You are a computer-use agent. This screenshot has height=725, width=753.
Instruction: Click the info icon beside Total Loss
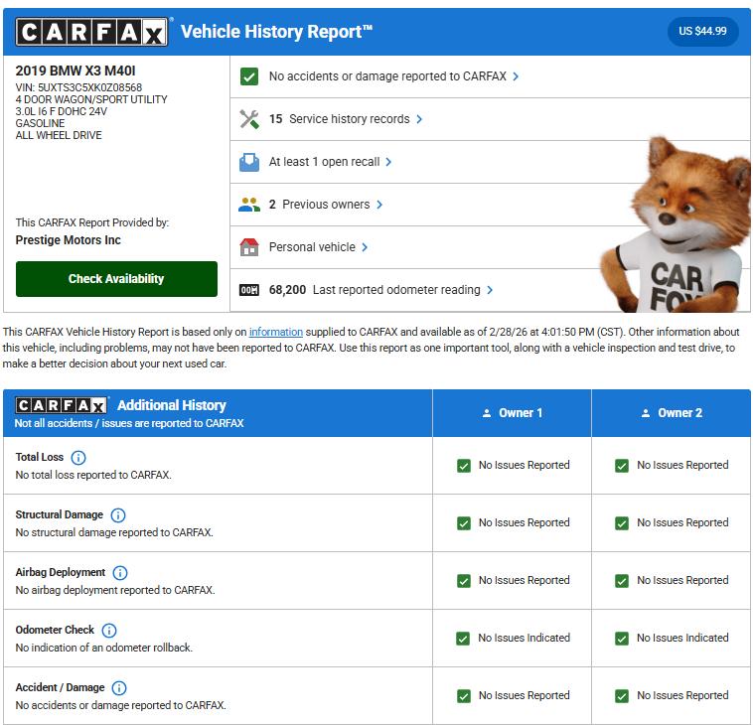click(x=78, y=458)
